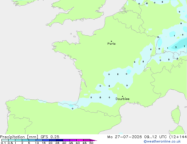187x144 pixels.
Task: Click the '2' precipitation value on the map
Action: coord(176,47)
